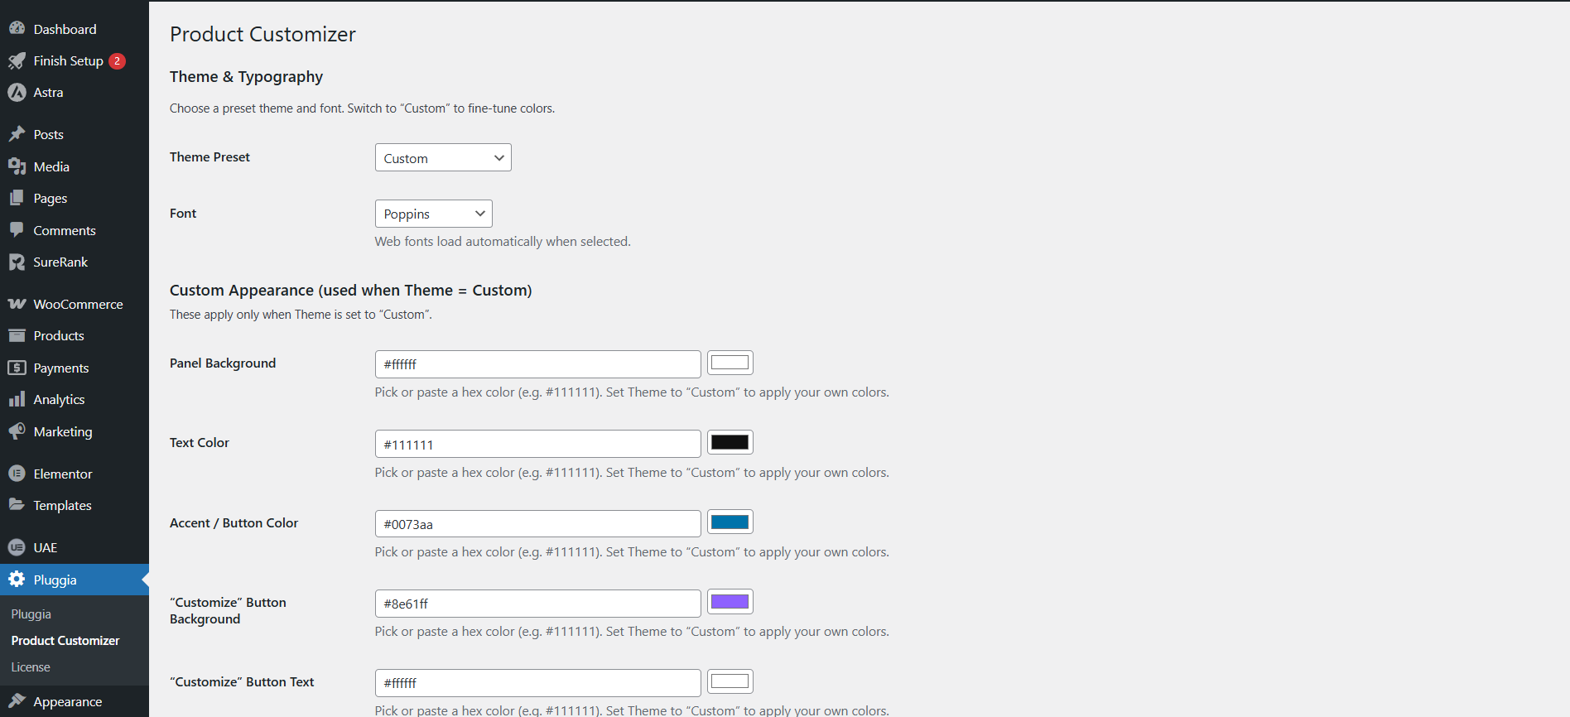This screenshot has height=717, width=1570.
Task: Click the Pluggia gear icon
Action: click(x=17, y=580)
